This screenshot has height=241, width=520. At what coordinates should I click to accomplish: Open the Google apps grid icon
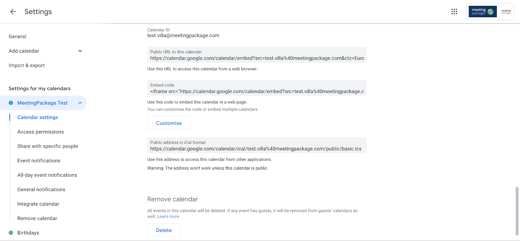pyautogui.click(x=454, y=12)
